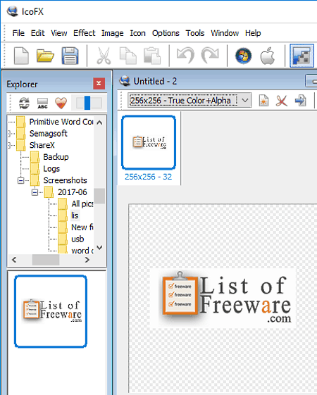Click the tree scroll down arrow

click(99, 248)
